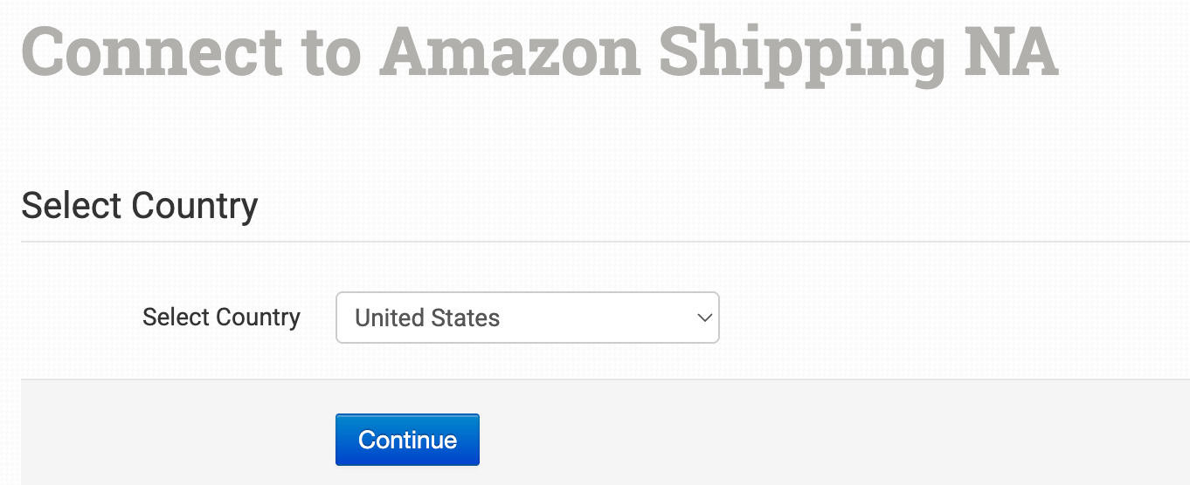Focus the country selection box

[x=527, y=318]
